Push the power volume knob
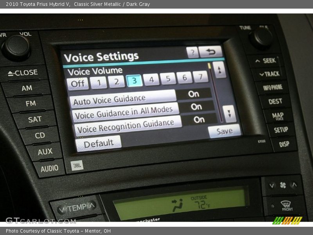This screenshot has width=313, height=235. (x=16, y=47)
